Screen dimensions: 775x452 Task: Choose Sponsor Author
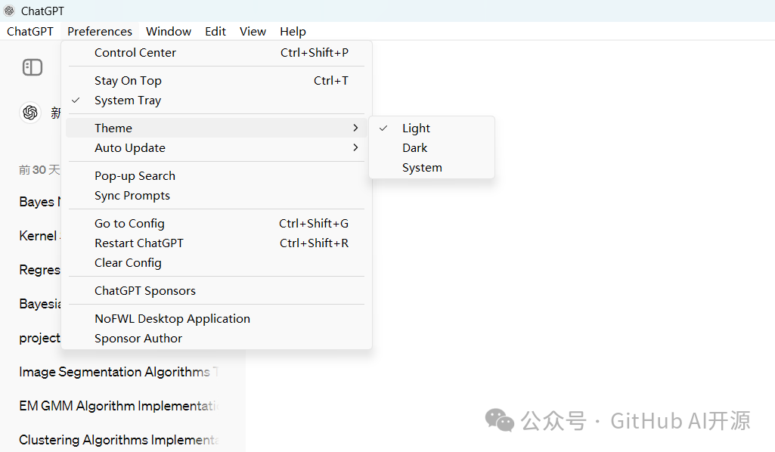pyautogui.click(x=216, y=339)
